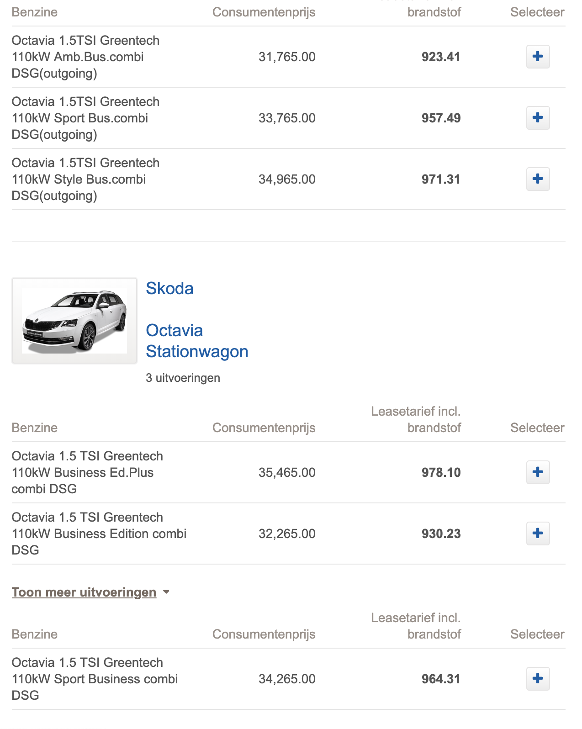Select the Octavia Amb.Bus.combi DSG(outgoing) plus icon

[x=538, y=57]
